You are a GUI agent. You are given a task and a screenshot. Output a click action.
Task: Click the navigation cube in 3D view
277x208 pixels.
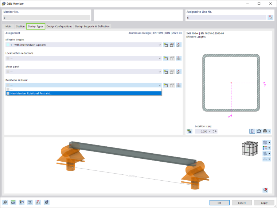[x=250, y=149]
